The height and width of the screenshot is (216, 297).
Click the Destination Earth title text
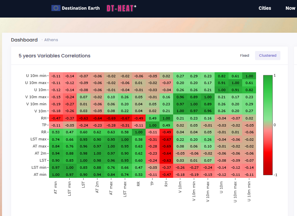pyautogui.click(x=81, y=8)
